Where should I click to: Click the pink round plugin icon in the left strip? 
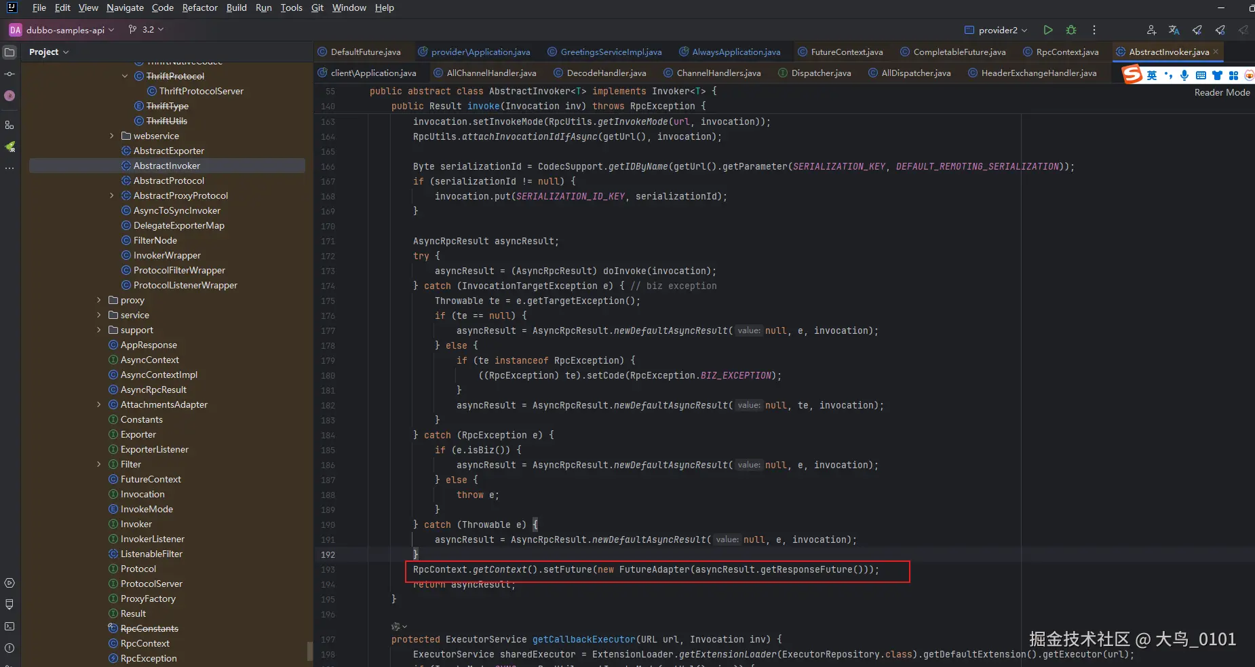click(x=9, y=96)
